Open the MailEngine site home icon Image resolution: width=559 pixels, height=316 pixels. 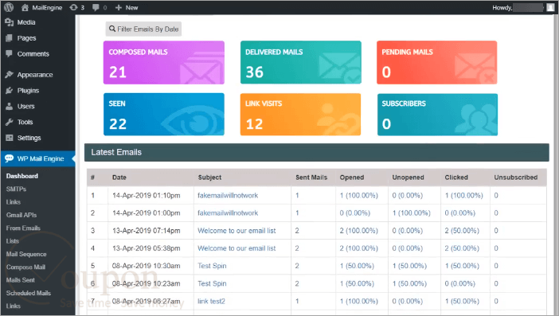coord(25,7)
